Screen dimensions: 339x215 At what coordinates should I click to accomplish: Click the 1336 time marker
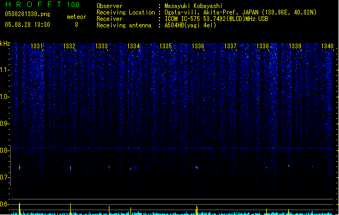(x=198, y=46)
